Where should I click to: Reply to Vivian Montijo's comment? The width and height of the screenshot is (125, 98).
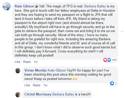37,85
